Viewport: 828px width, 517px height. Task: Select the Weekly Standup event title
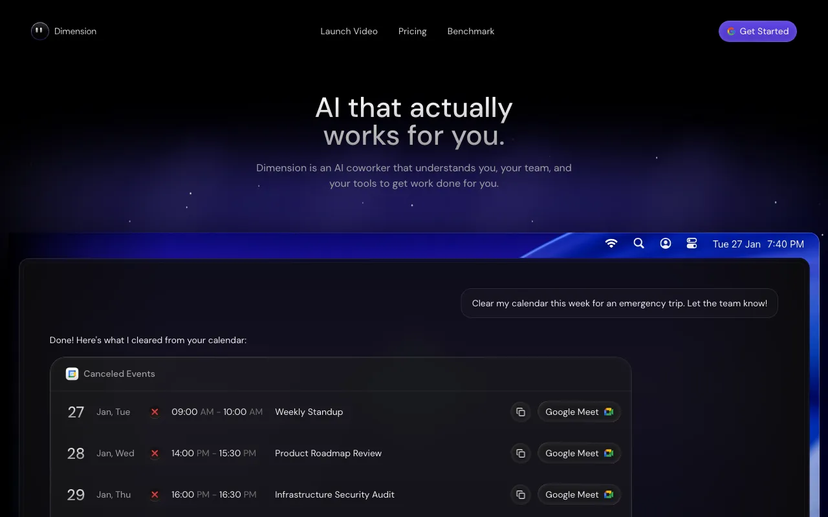[309, 412]
